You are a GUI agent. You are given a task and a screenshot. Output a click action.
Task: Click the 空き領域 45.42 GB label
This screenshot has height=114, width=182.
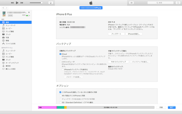(x=110, y=107)
